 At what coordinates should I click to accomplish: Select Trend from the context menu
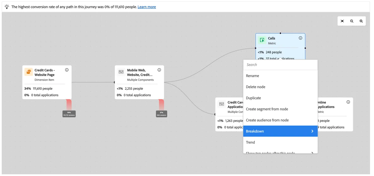click(280, 142)
